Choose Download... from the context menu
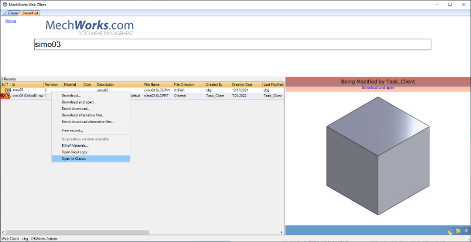471x242 pixels. click(91, 96)
